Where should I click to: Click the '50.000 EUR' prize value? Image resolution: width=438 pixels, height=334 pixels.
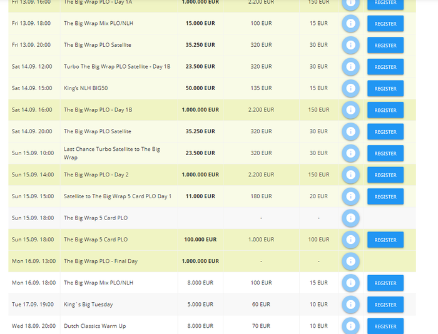click(200, 88)
